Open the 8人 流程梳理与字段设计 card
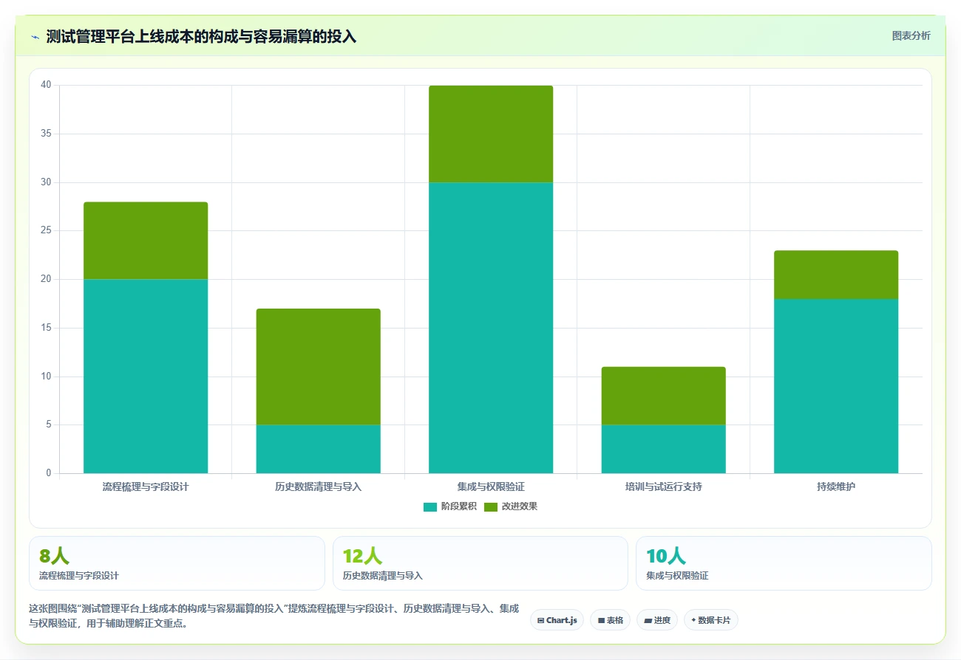This screenshot has width=961, height=660. pyautogui.click(x=177, y=563)
